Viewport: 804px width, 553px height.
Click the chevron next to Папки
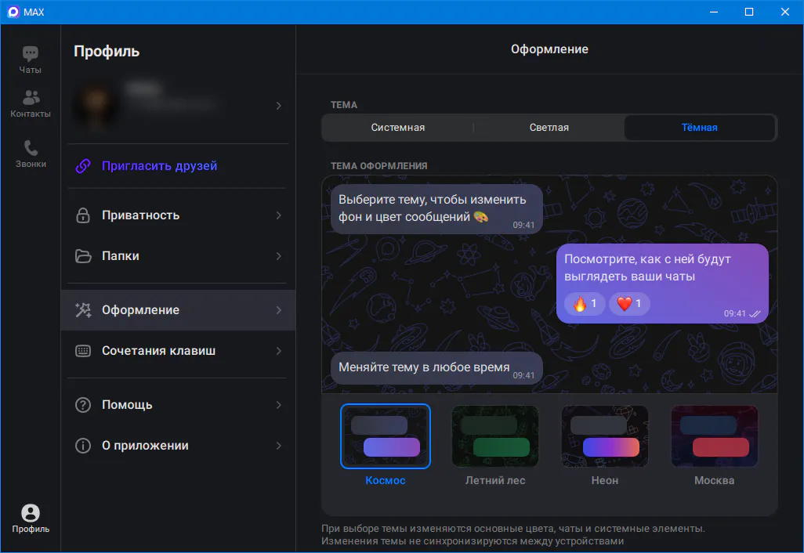click(x=279, y=256)
